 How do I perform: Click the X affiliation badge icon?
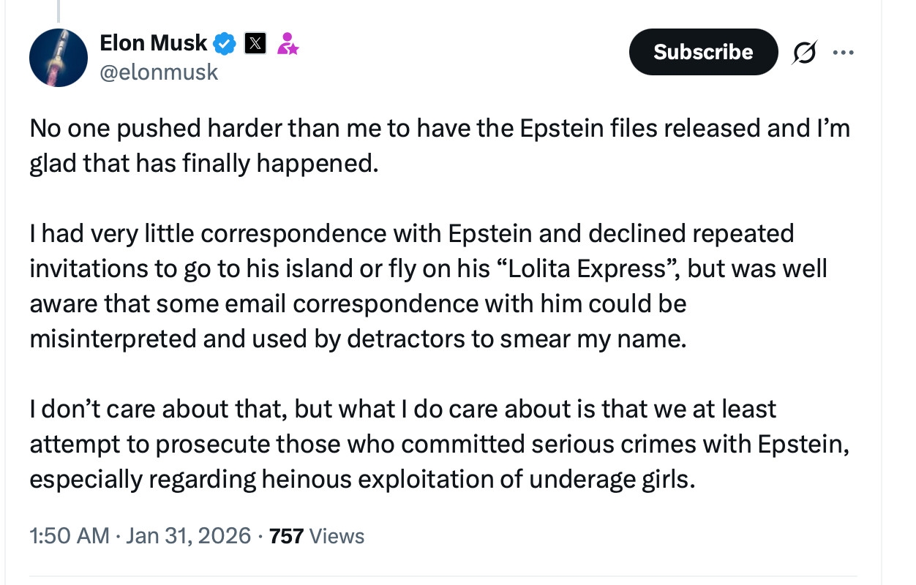tap(254, 45)
